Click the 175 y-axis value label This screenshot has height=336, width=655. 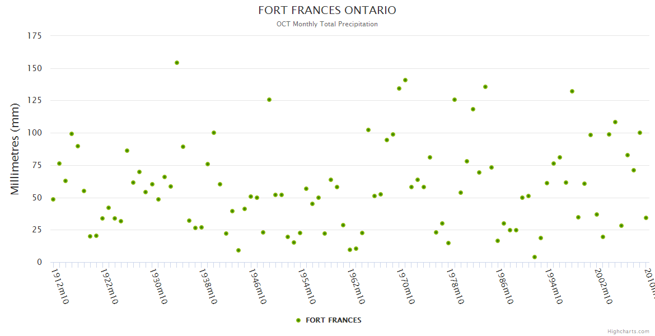click(35, 36)
